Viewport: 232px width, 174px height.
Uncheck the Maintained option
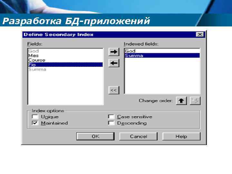pos(35,123)
